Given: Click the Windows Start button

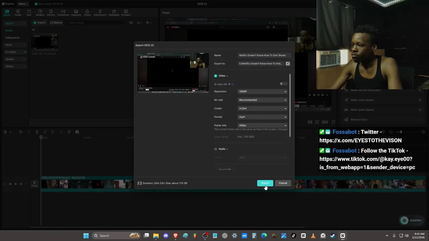Looking at the screenshot, I should click(86, 236).
